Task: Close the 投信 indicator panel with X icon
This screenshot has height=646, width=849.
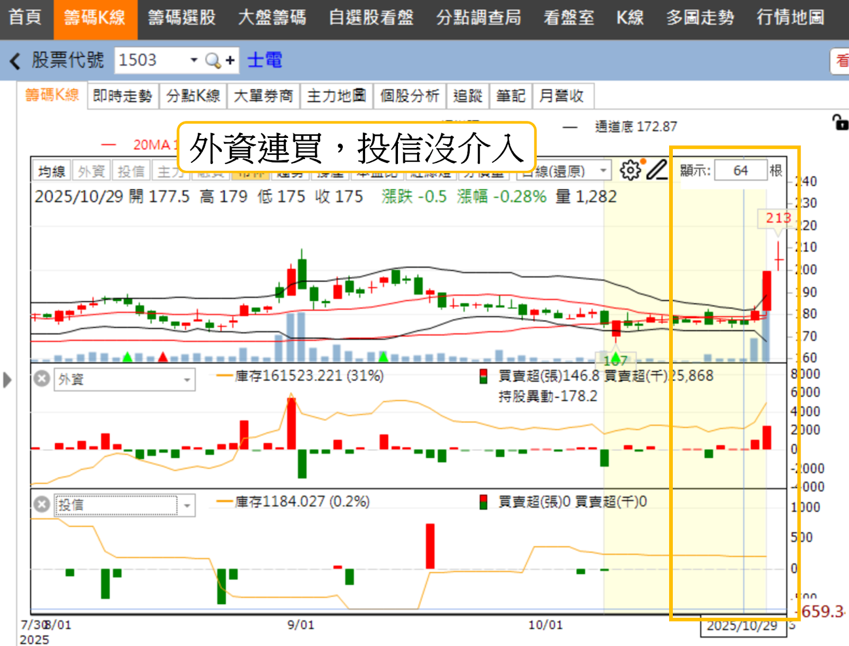Action: pyautogui.click(x=41, y=504)
